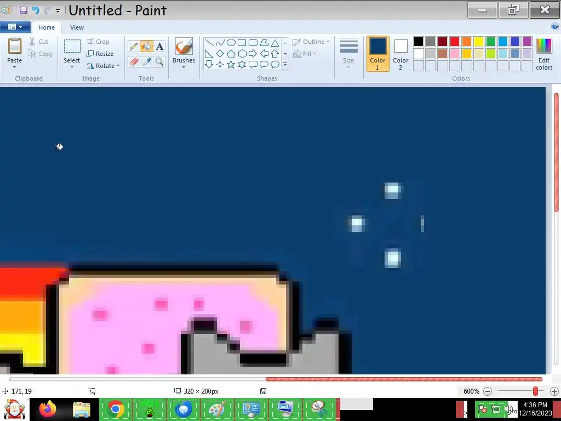Open Paint Help question mark icon
Image resolution: width=561 pixels, height=421 pixels.
[x=555, y=26]
